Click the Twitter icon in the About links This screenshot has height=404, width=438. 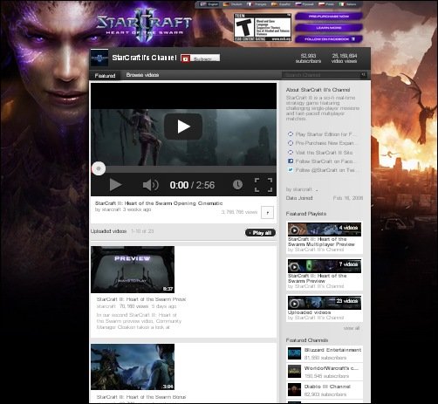[x=291, y=170]
